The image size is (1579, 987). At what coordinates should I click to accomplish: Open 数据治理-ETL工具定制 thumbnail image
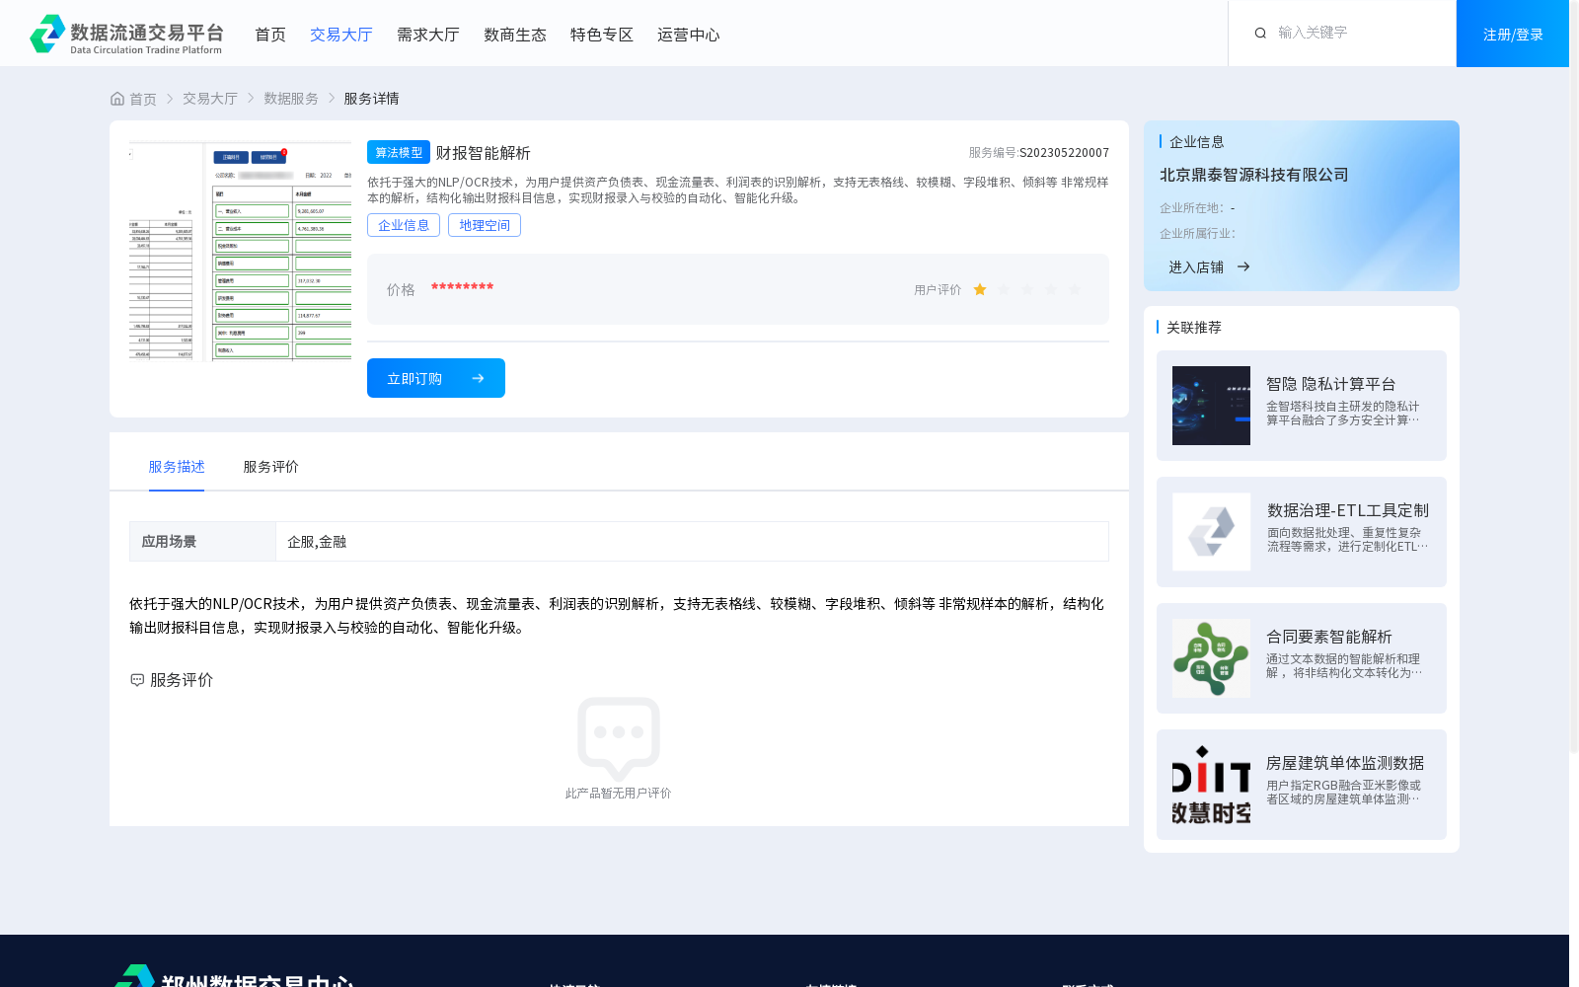[x=1211, y=532]
